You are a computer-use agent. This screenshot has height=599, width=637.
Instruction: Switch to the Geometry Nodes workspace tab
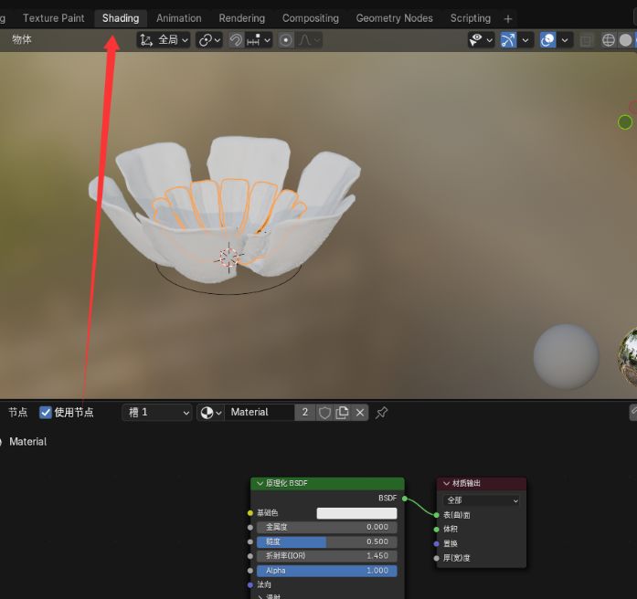(395, 18)
